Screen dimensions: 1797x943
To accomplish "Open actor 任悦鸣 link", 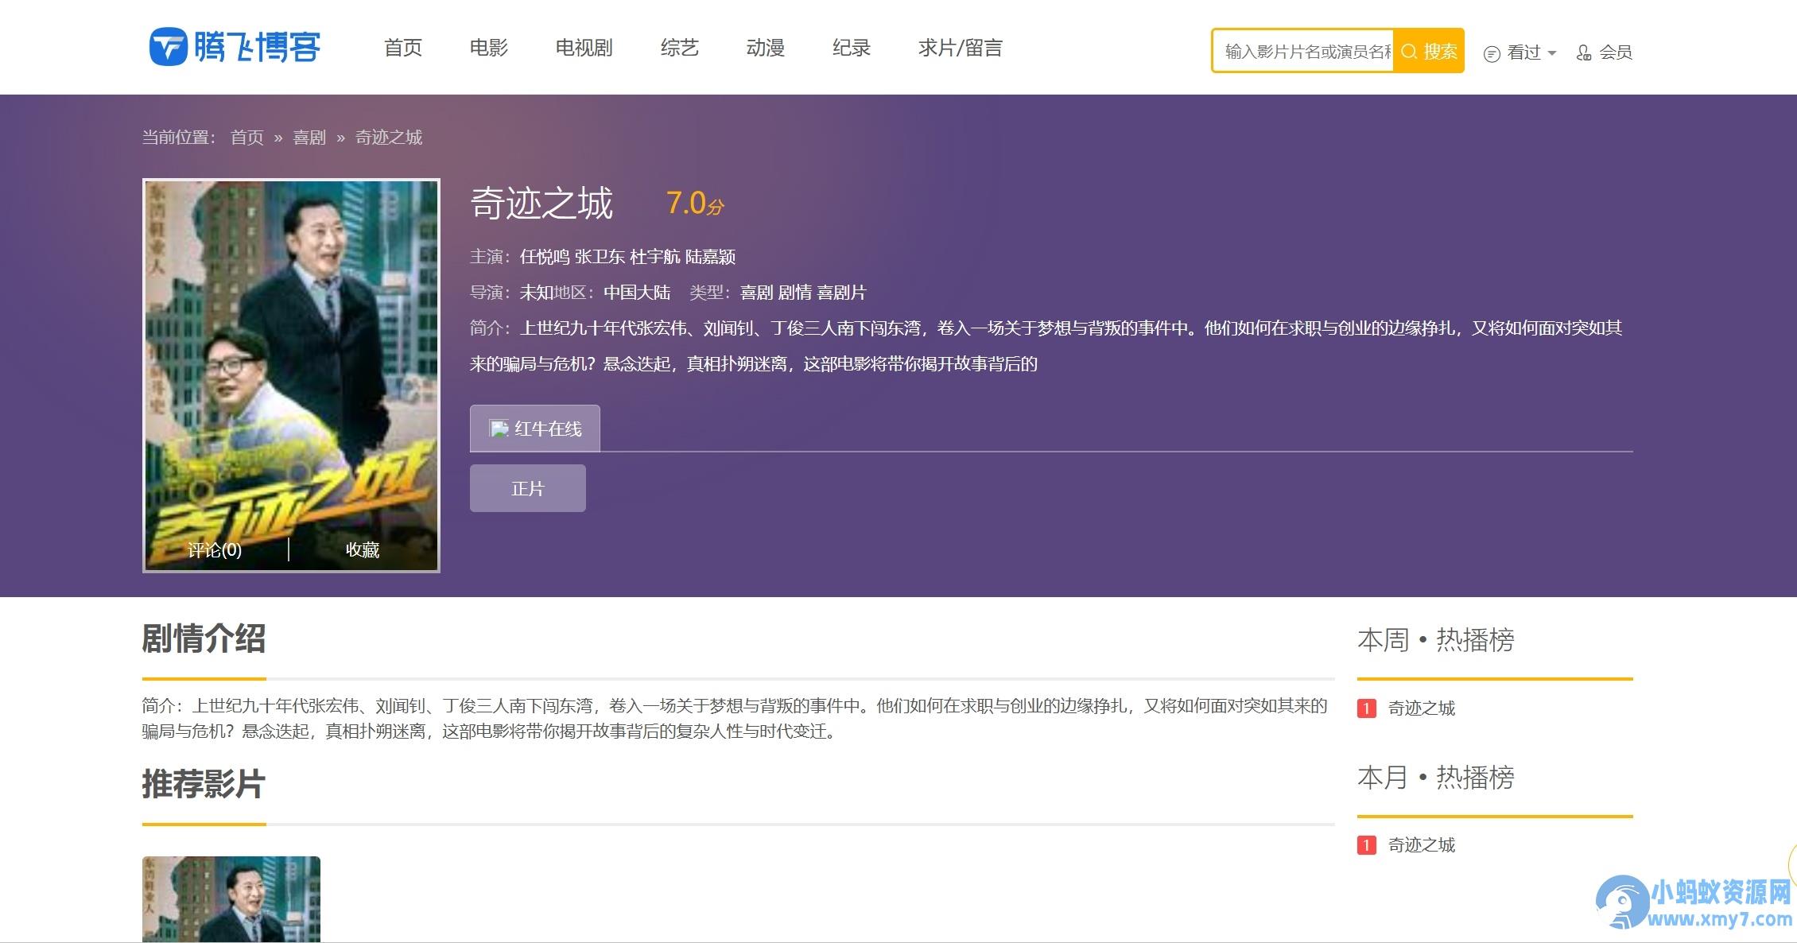I will click(545, 257).
